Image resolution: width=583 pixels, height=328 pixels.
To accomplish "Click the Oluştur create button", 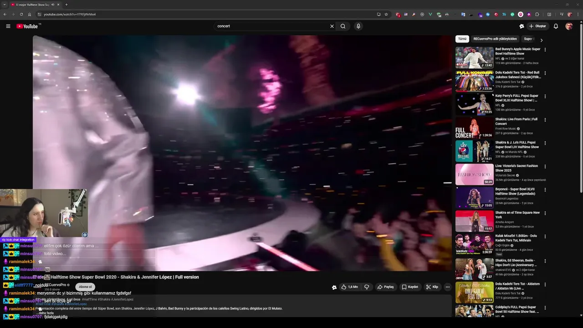I will [537, 26].
